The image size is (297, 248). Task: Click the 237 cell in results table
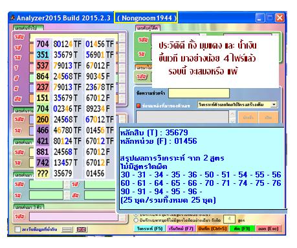pyautogui.click(x=43, y=87)
